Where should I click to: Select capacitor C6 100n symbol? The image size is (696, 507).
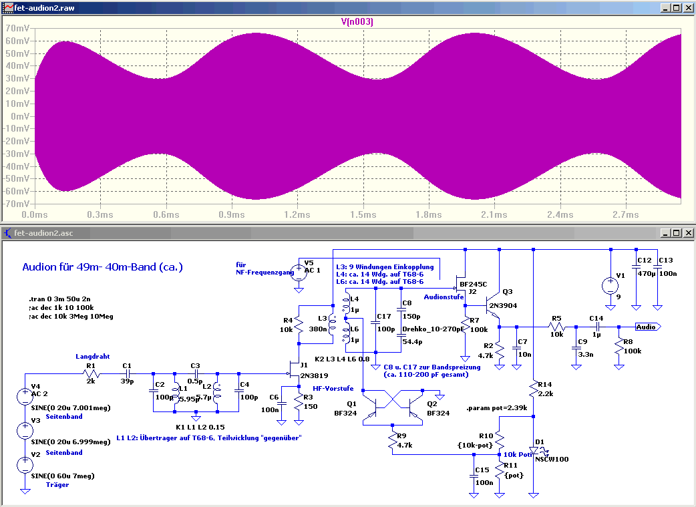coord(281,403)
